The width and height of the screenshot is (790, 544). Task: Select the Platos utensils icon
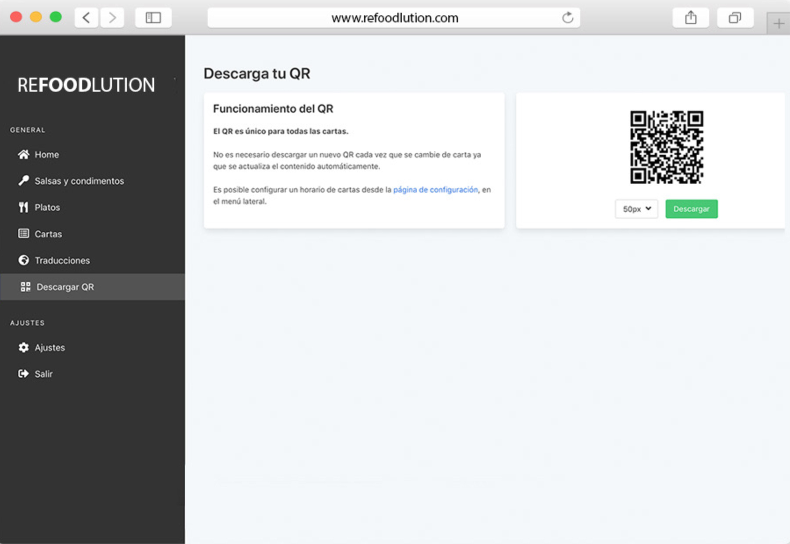[23, 207]
